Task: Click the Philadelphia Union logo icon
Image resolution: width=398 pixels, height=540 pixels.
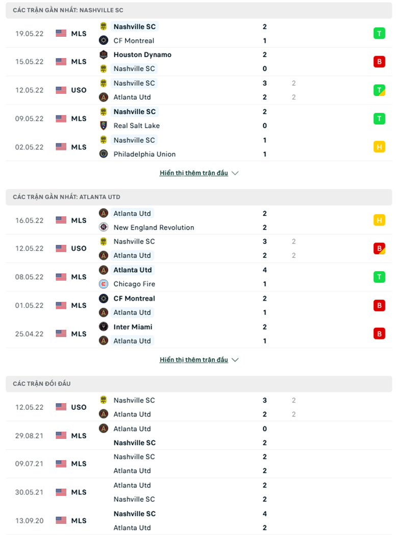Action: tap(103, 154)
